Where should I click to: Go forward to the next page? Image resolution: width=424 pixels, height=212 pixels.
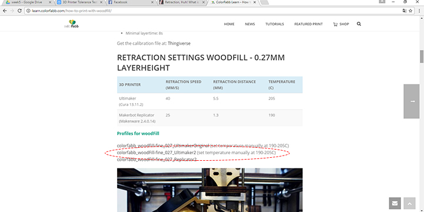click(12, 11)
